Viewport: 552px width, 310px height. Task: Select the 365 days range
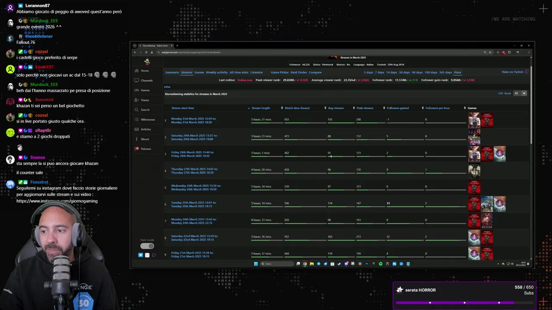coord(445,72)
